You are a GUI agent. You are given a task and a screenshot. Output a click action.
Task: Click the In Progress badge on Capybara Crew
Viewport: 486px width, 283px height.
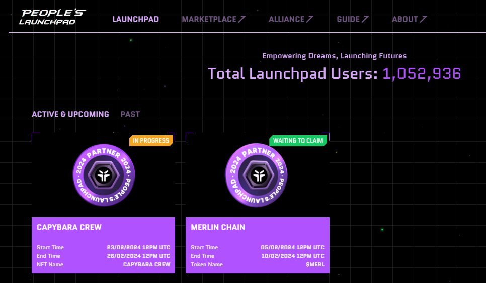pos(151,140)
